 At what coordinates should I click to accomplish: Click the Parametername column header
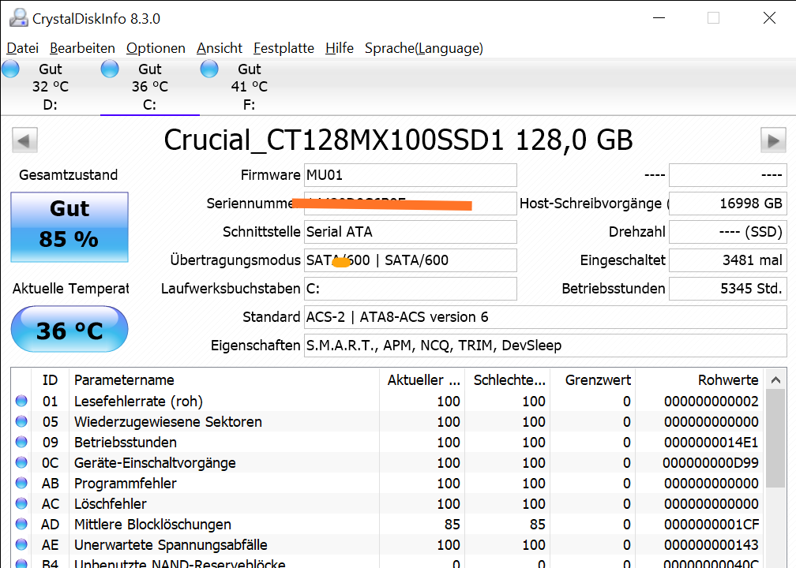click(x=224, y=380)
